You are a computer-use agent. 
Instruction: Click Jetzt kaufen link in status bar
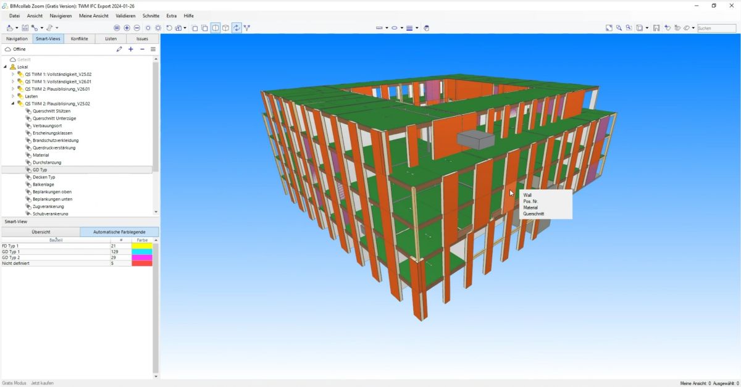(42, 383)
